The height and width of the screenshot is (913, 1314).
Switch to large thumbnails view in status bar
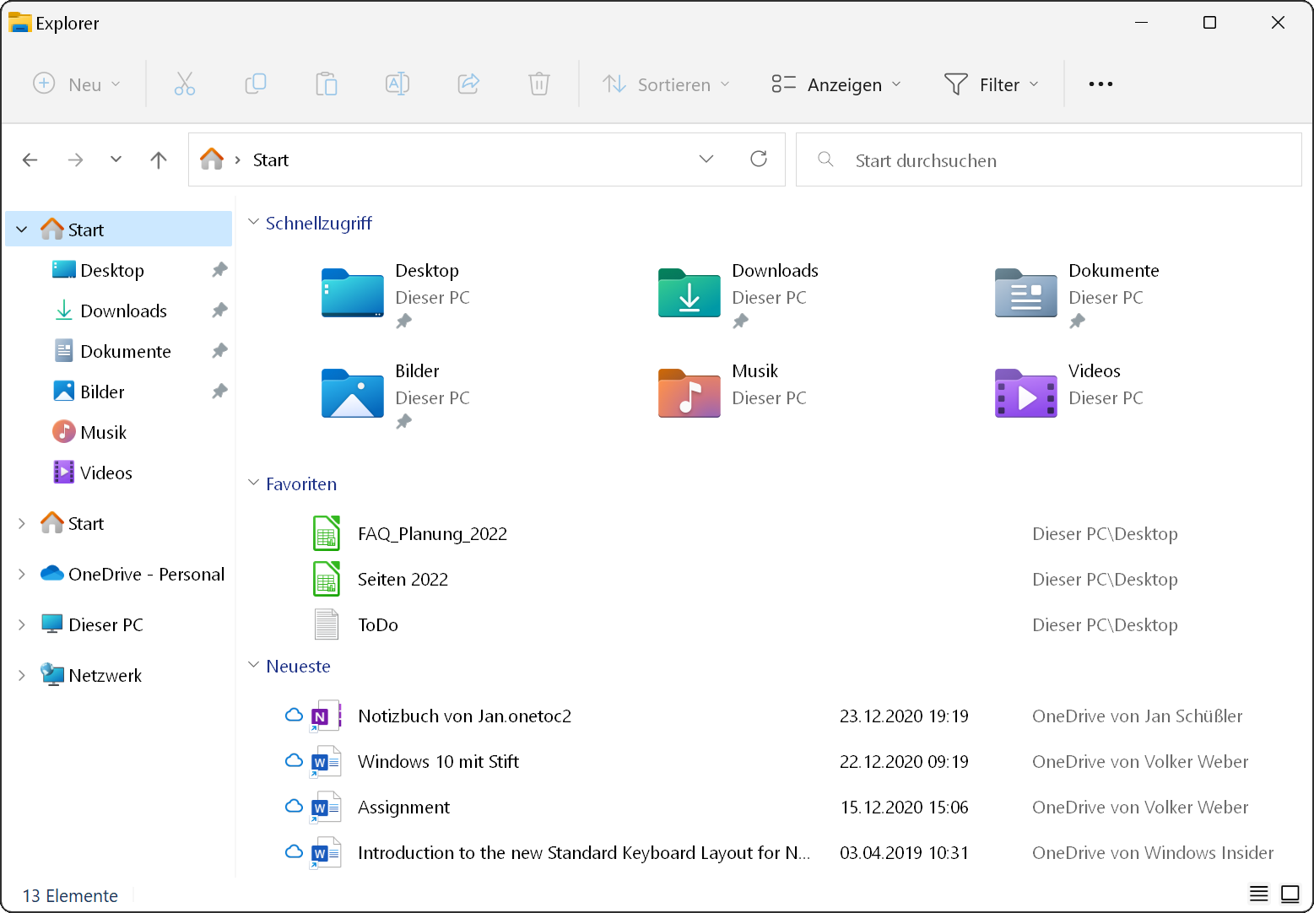point(1290,894)
